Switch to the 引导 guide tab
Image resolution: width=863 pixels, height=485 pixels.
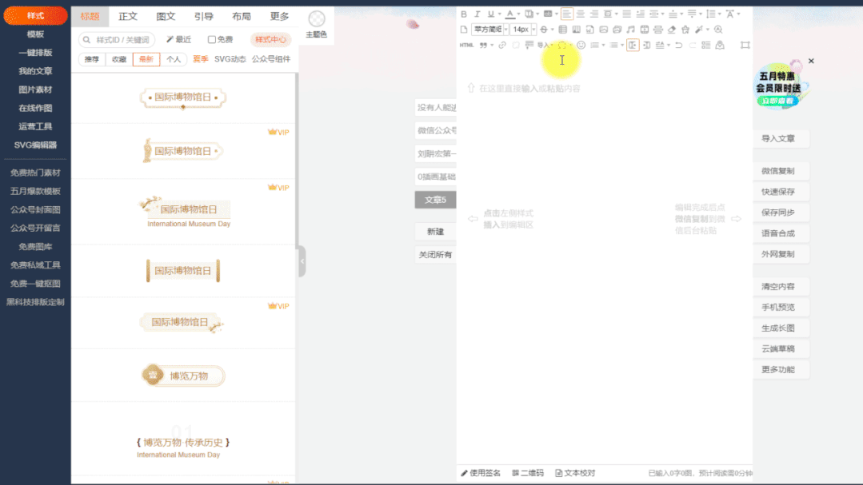click(204, 17)
